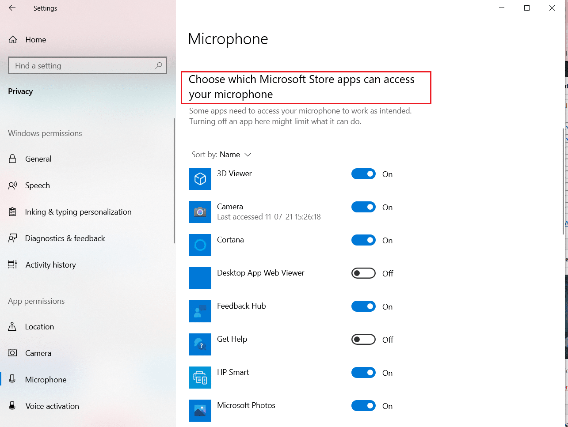Click the Speech icon in the sidebar
The width and height of the screenshot is (568, 427).
click(x=12, y=185)
